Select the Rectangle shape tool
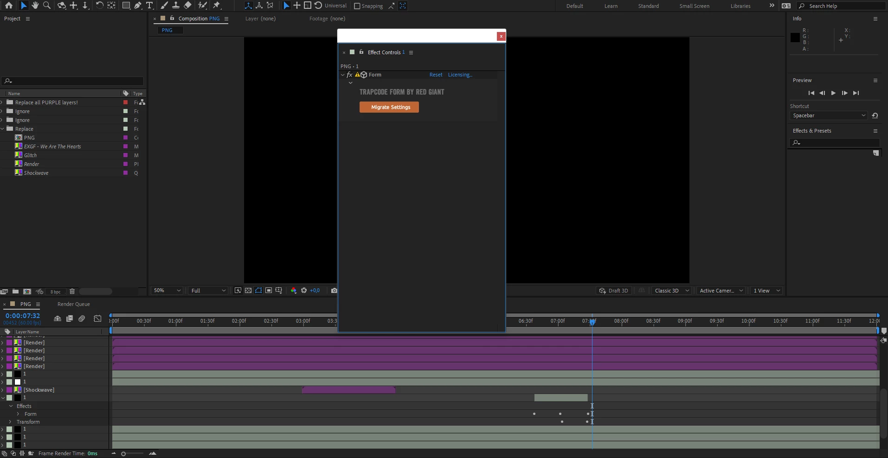This screenshot has height=458, width=888. [x=126, y=6]
